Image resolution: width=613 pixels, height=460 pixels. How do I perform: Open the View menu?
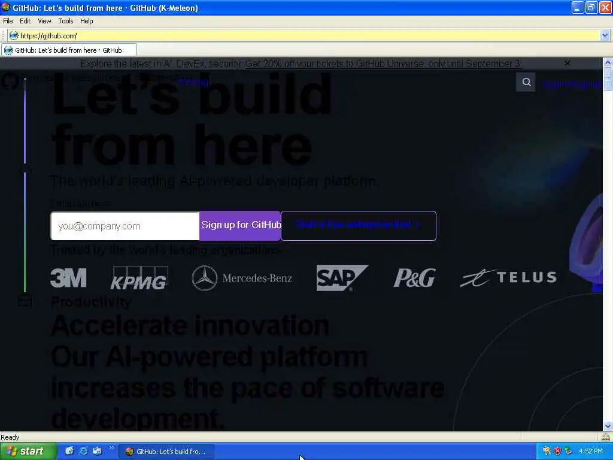coord(44,21)
